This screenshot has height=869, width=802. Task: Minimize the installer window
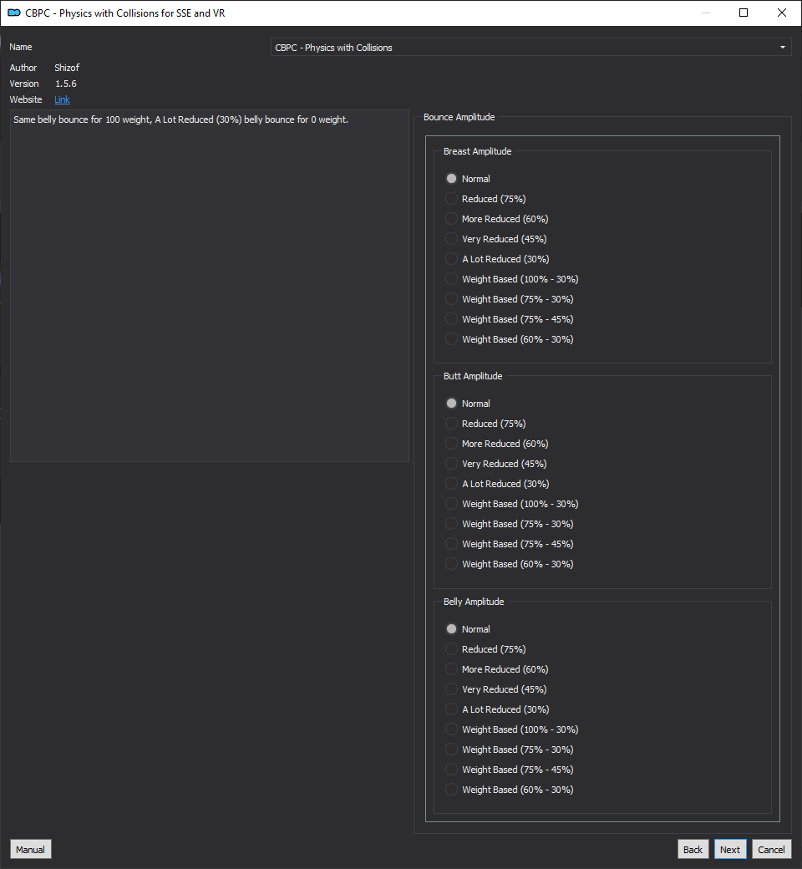tap(706, 13)
